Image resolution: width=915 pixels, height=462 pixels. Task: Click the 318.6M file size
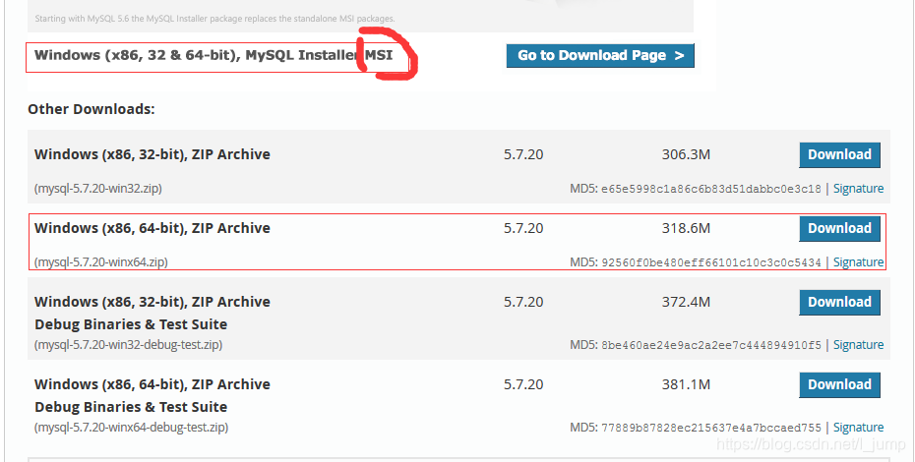[x=686, y=228]
